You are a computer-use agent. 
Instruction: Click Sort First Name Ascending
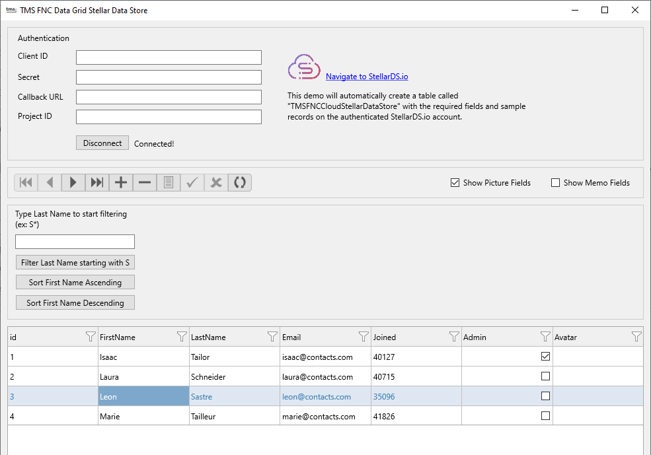coord(75,283)
